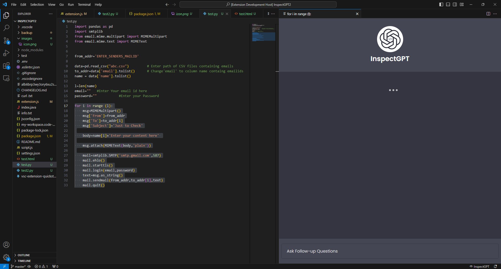This screenshot has height=269, width=501.
Task: Click the InspectGPT logo
Action: pos(390,39)
